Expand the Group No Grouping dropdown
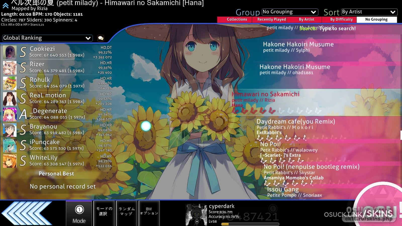 pyautogui.click(x=290, y=12)
